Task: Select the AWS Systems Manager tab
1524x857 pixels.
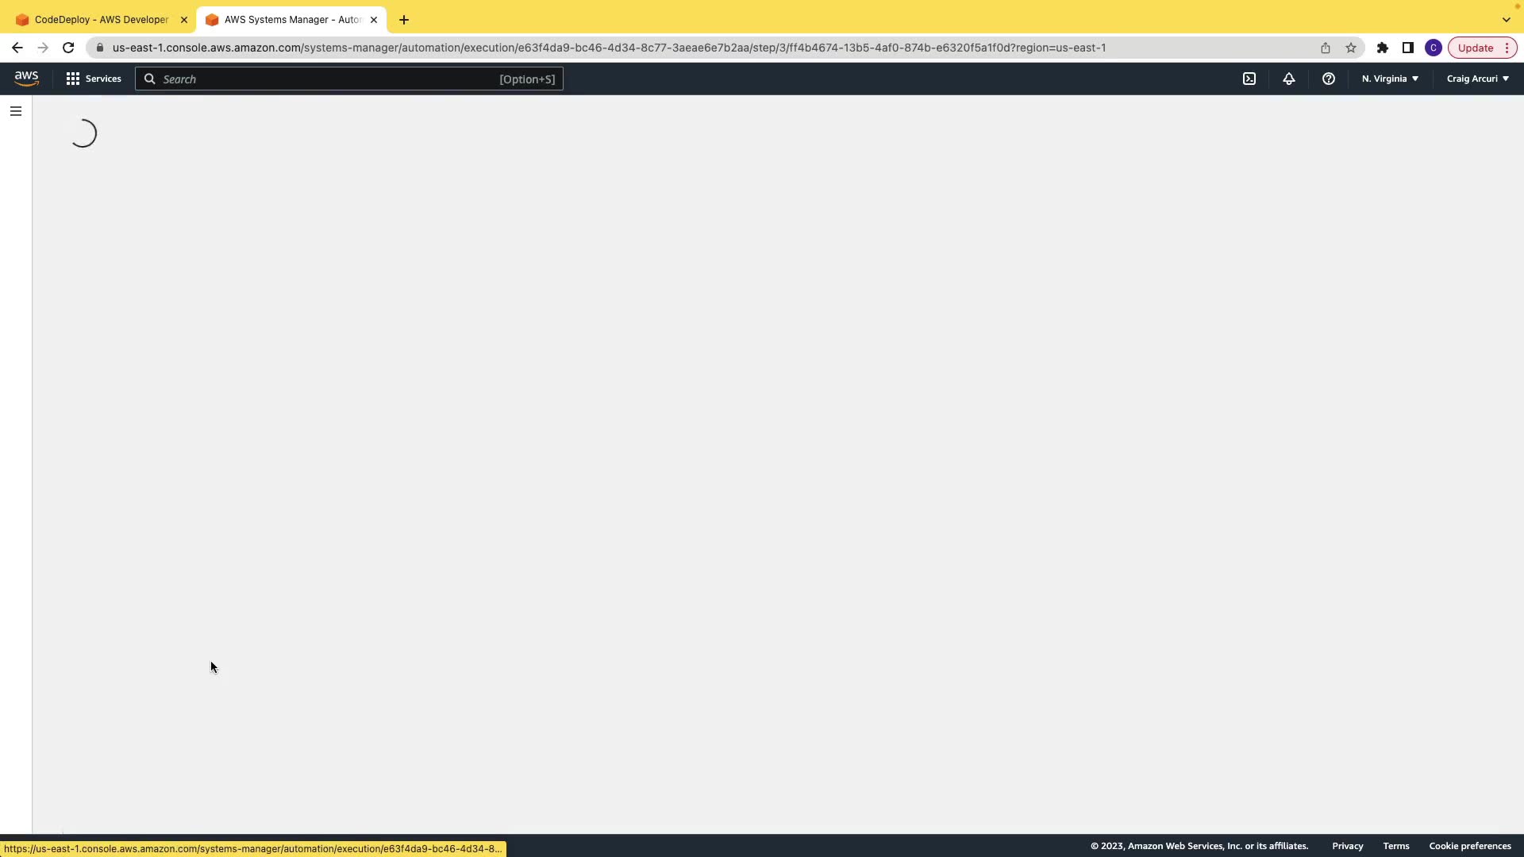Action: pos(291,20)
